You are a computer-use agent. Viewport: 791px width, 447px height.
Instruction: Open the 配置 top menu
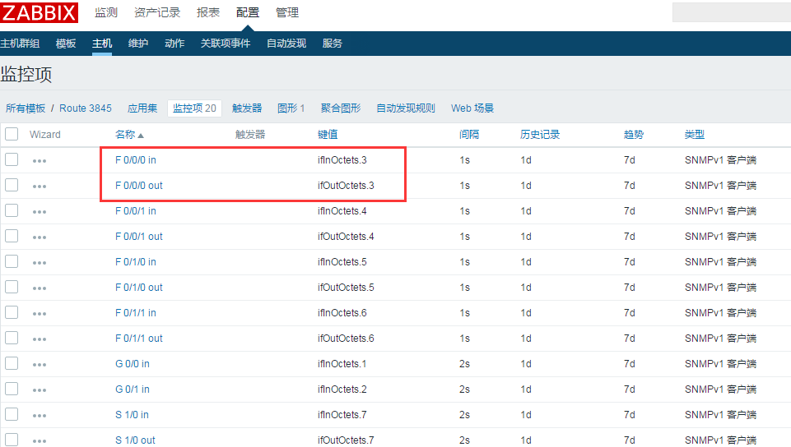(248, 12)
